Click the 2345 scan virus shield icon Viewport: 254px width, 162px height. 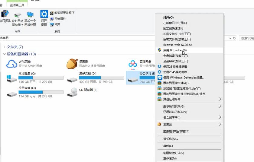pos(160,66)
